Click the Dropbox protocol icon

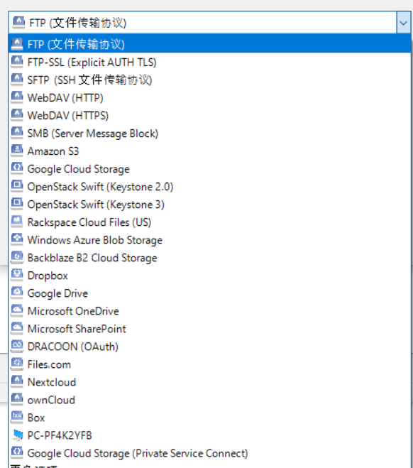tap(17, 275)
